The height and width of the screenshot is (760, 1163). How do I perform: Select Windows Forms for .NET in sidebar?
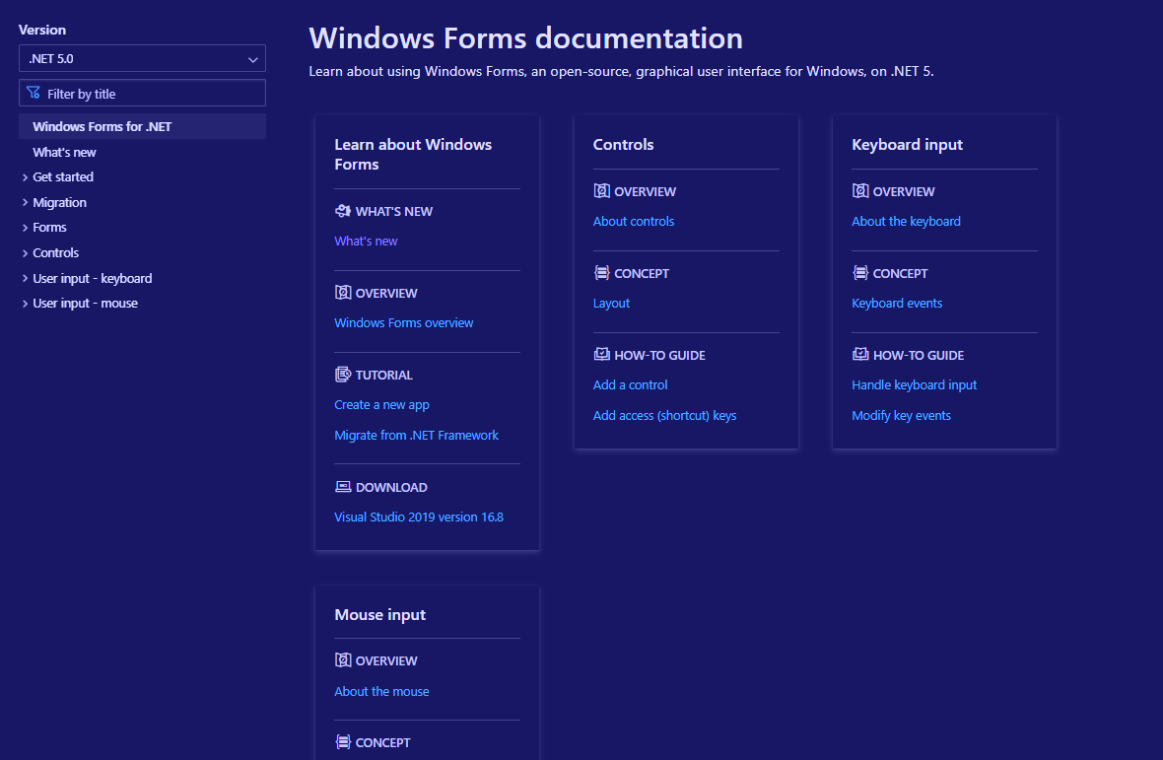pyautogui.click(x=142, y=127)
